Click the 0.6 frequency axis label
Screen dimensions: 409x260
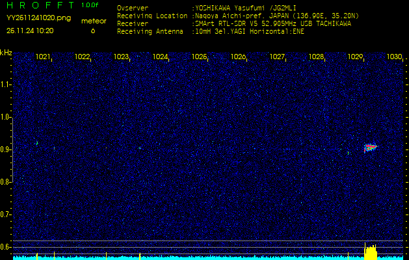[x=6, y=246]
